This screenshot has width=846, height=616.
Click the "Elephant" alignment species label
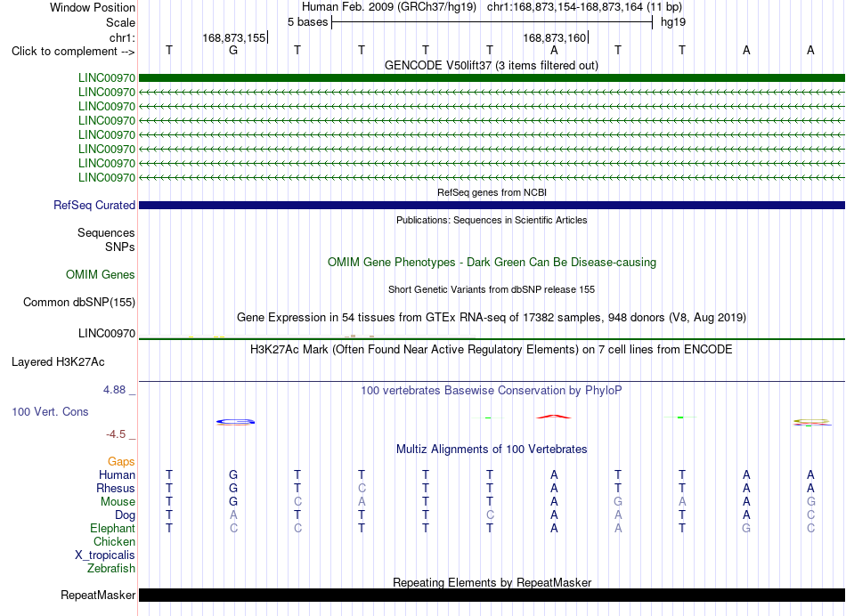point(112,528)
